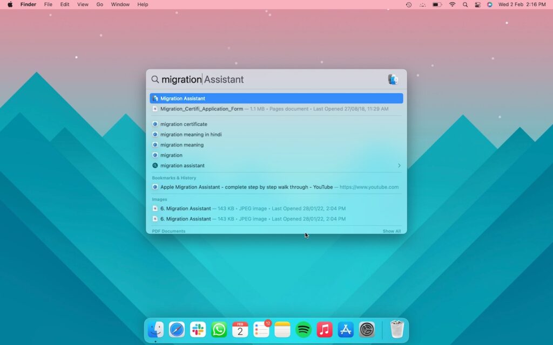The width and height of the screenshot is (553, 345).
Task: Open the App Store from the Dock
Action: tap(346, 329)
